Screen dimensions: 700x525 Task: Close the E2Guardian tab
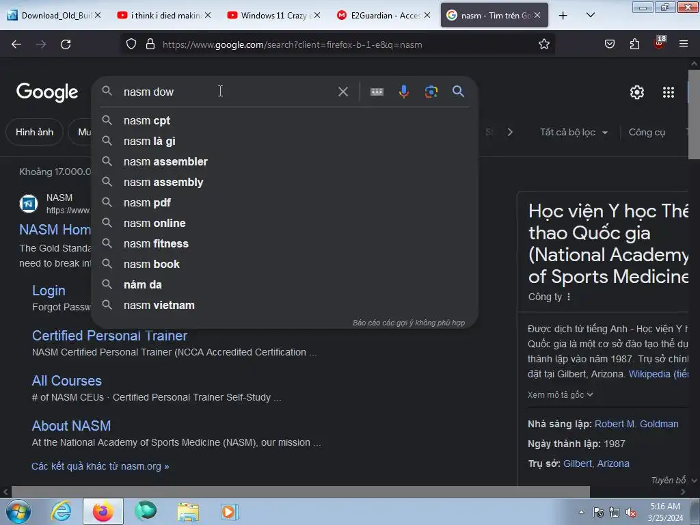point(427,16)
